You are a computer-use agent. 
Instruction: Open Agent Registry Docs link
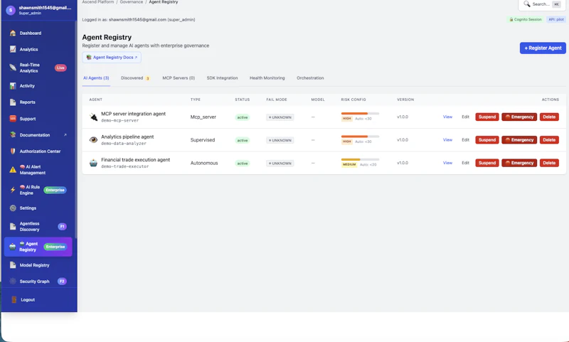[112, 58]
